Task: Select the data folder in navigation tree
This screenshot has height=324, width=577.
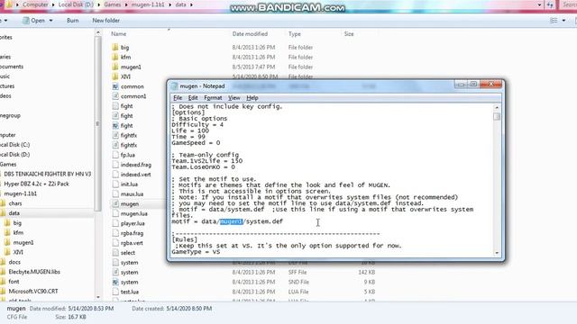Action: click(x=14, y=213)
